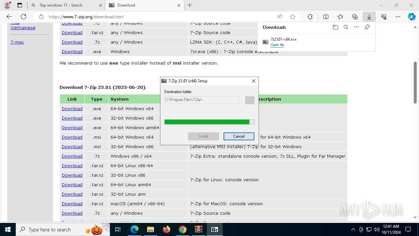Download the LZMA SDK .7z file

click(72, 42)
